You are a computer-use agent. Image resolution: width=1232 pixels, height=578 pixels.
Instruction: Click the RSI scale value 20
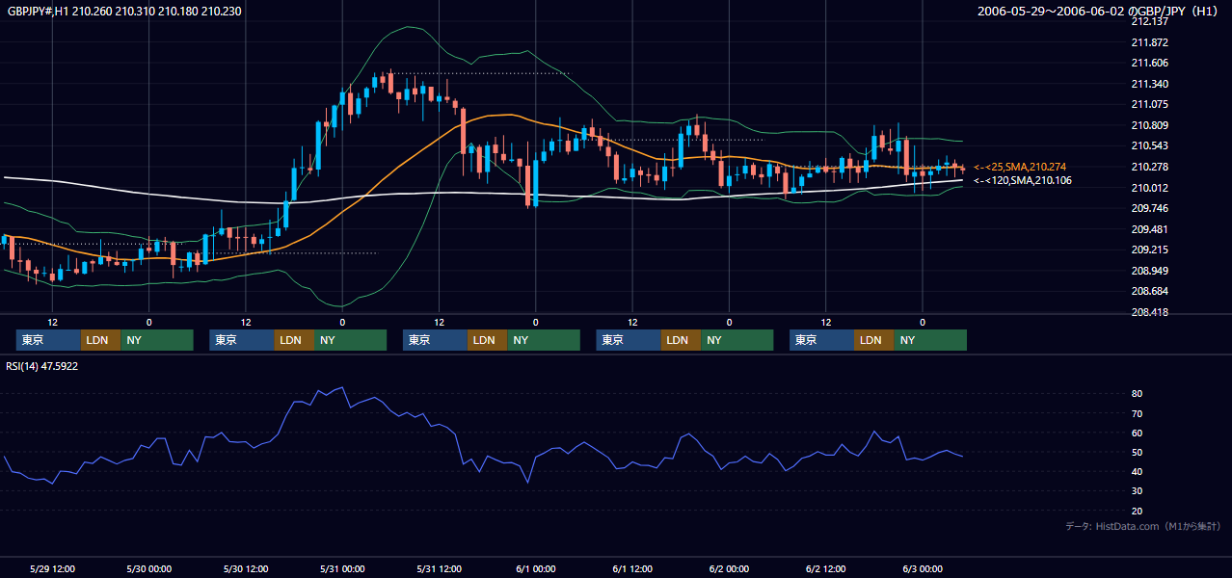[1138, 512]
